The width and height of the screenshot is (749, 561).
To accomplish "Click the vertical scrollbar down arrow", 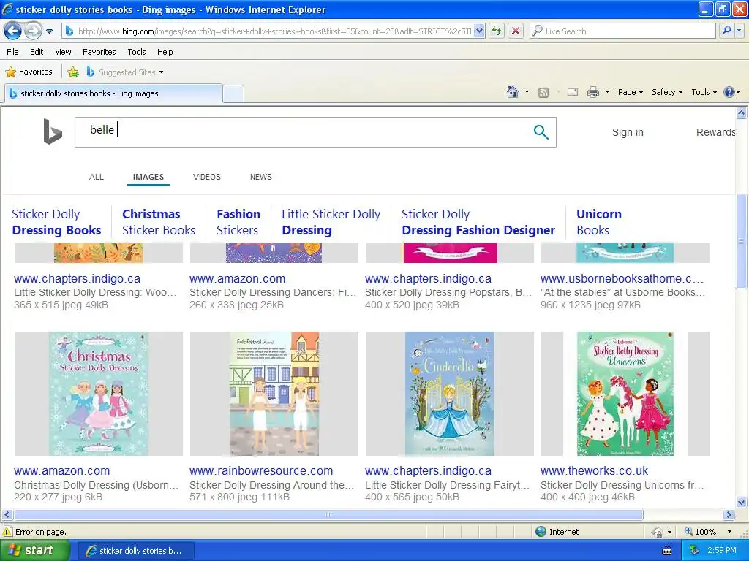I will click(742, 502).
